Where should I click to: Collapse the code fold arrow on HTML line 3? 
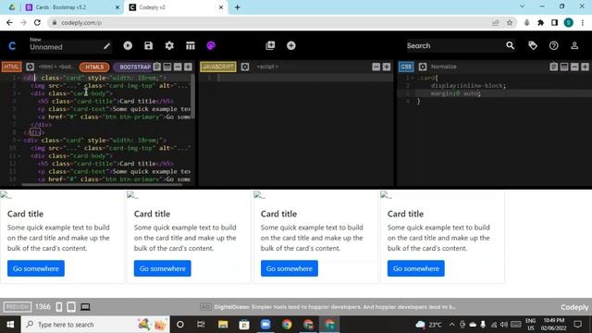18,93
